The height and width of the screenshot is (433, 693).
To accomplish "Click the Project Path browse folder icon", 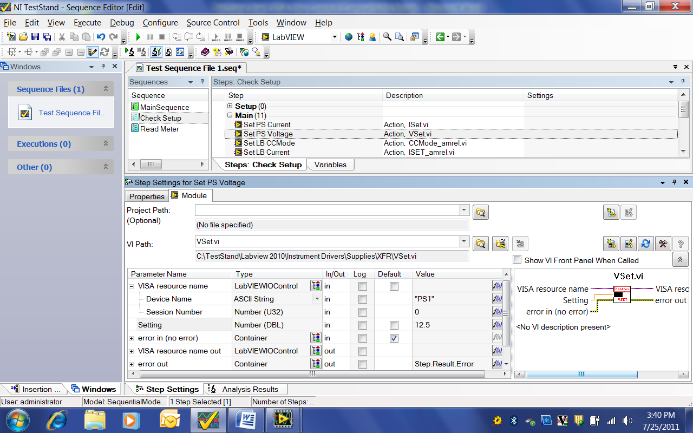I will (x=480, y=212).
